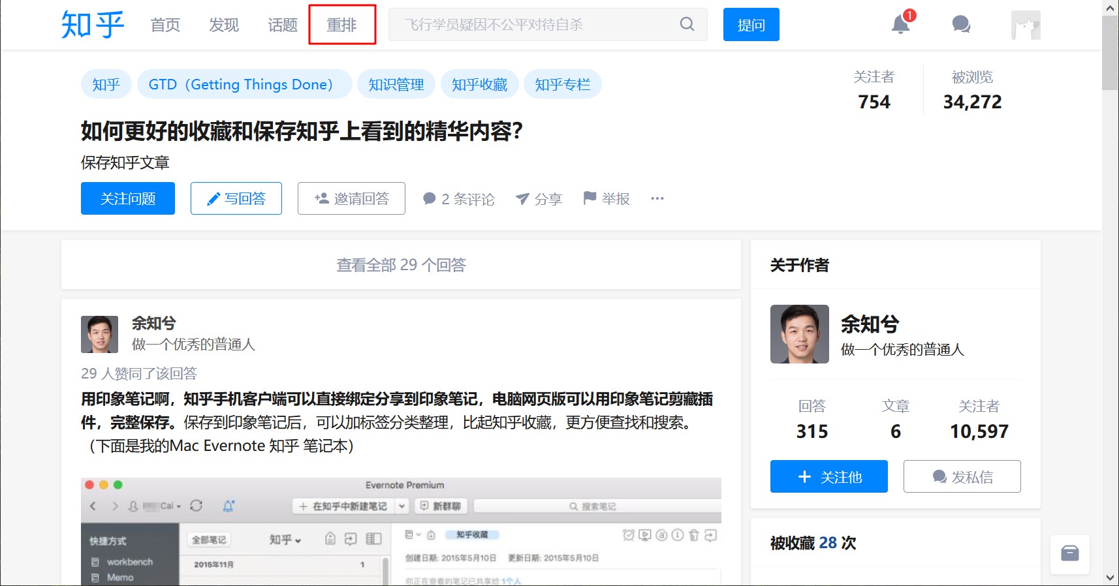Viewport: 1119px width, 586px height.
Task: Click the 关注他 follow button
Action: coord(829,476)
